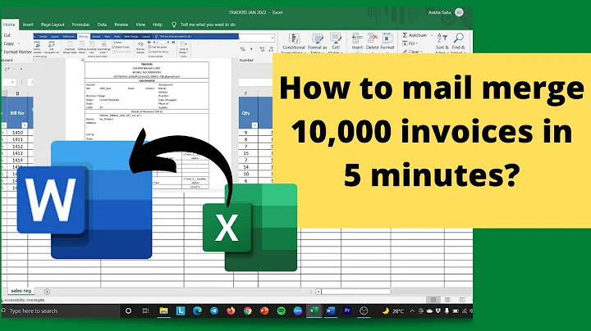Open the Home ribbon tab
This screenshot has height=331, width=591.
(9, 25)
